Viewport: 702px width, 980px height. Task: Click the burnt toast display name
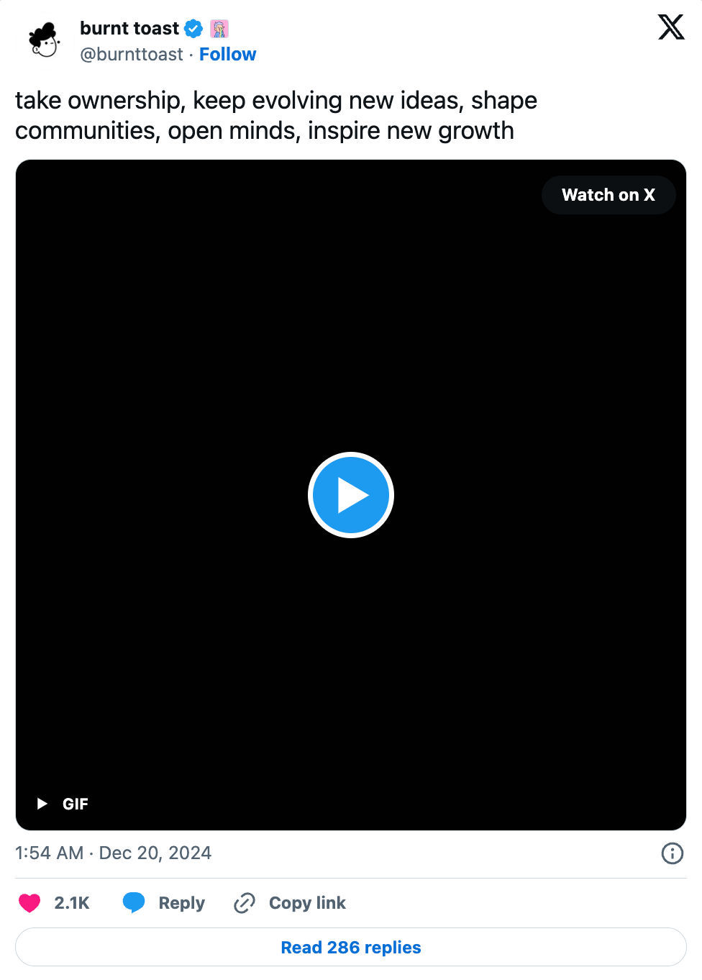point(129,28)
